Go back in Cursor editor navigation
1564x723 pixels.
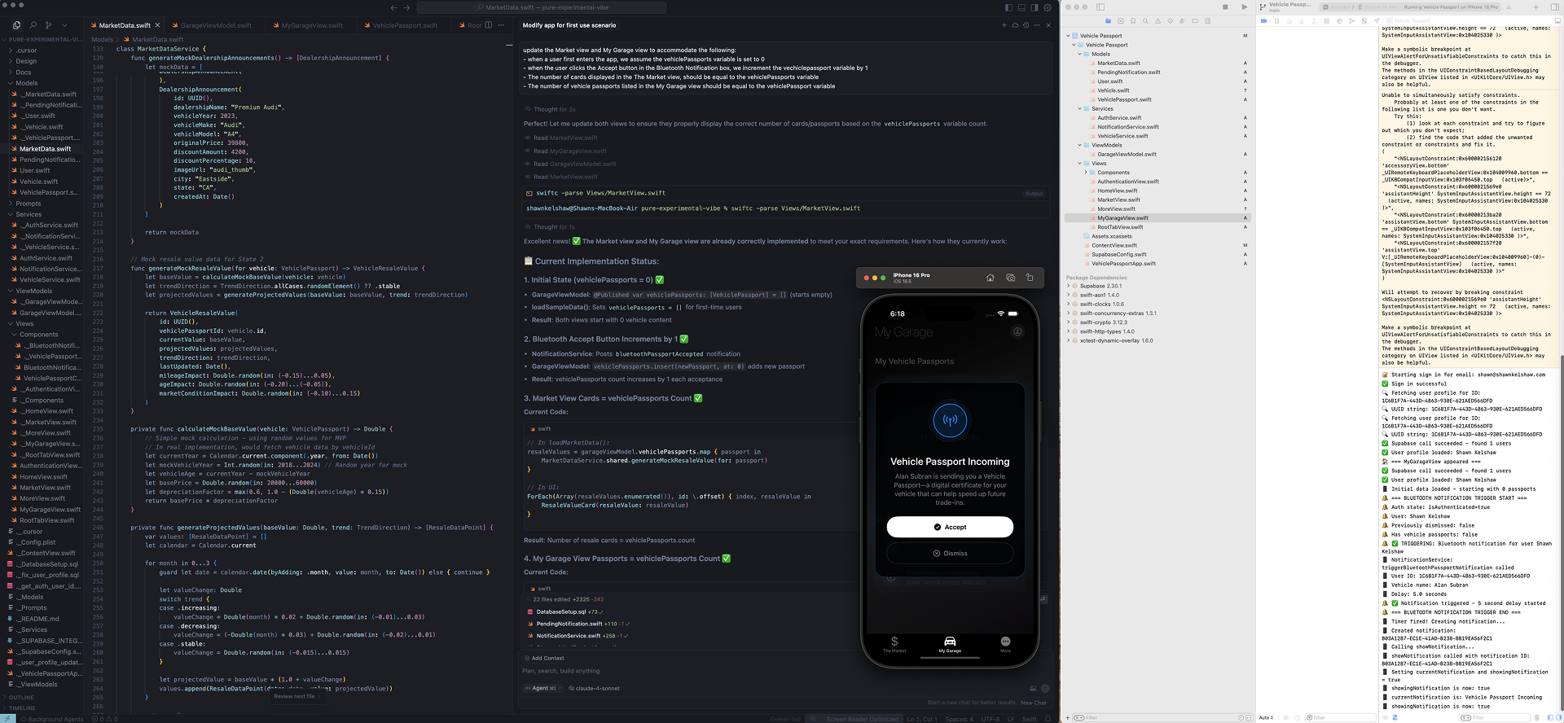click(393, 7)
